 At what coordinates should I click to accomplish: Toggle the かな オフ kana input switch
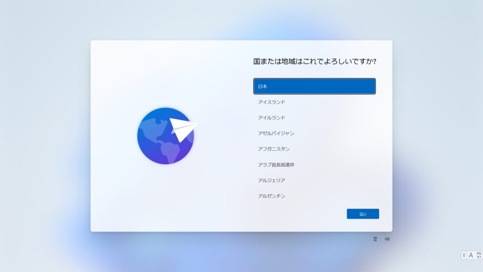click(479, 255)
